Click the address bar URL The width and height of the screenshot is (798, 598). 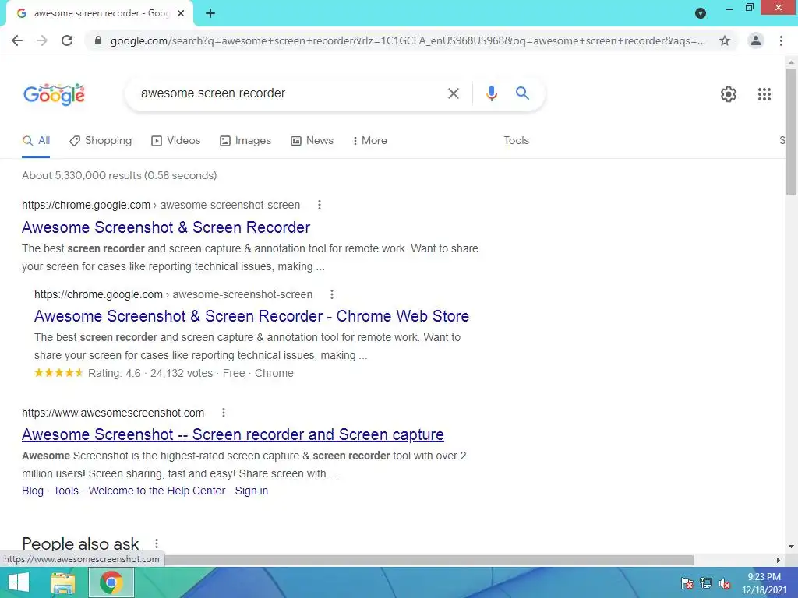pyautogui.click(x=407, y=40)
